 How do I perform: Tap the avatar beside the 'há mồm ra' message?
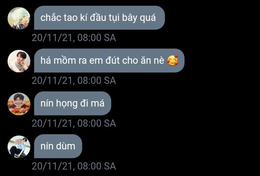pyautogui.click(x=19, y=61)
